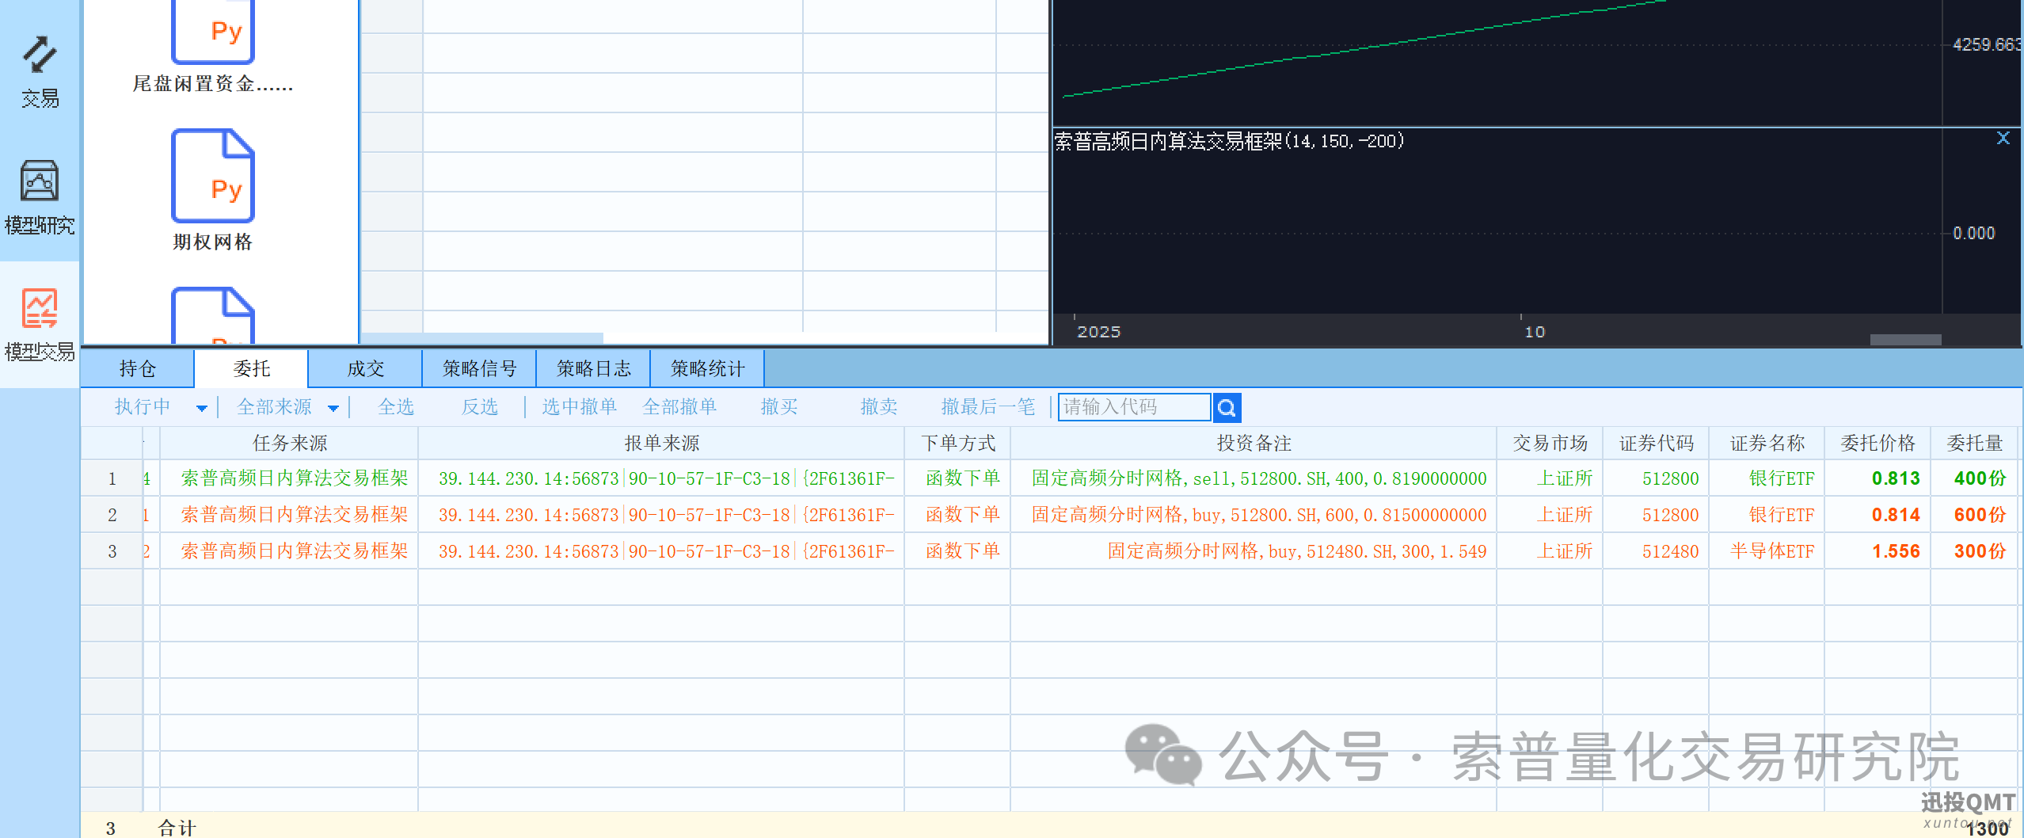
Task: Click the 请输入代码 search input field
Action: 1132,407
